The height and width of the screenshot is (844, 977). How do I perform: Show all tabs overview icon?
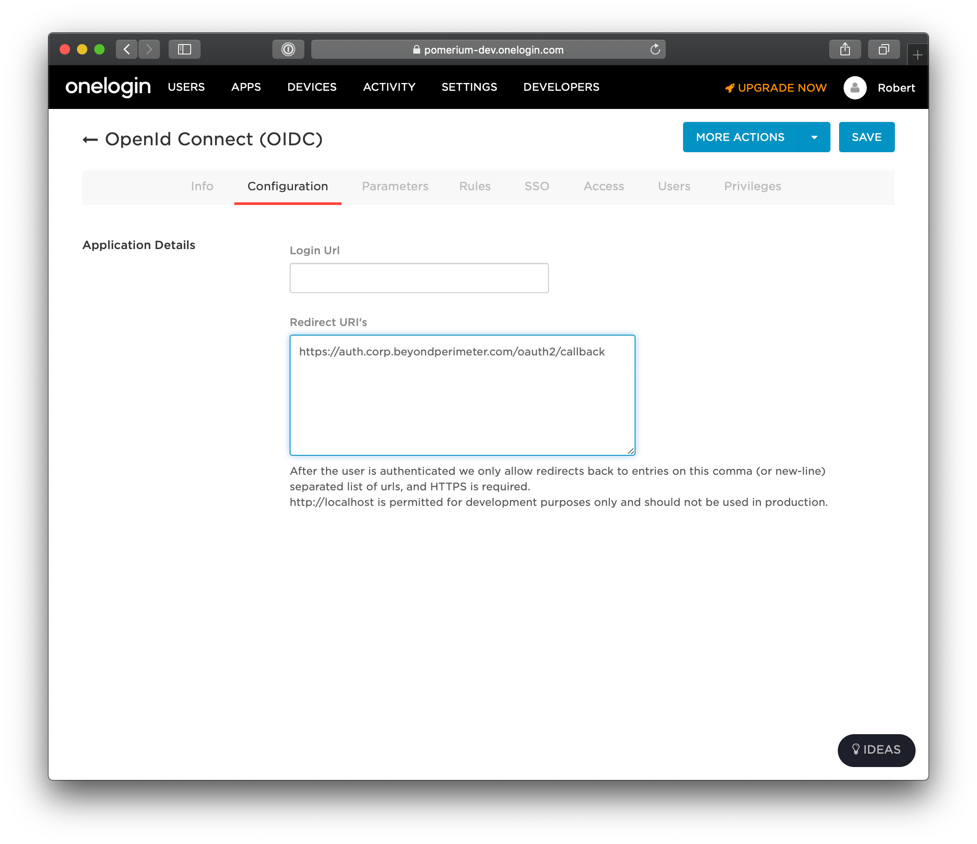pos(884,49)
